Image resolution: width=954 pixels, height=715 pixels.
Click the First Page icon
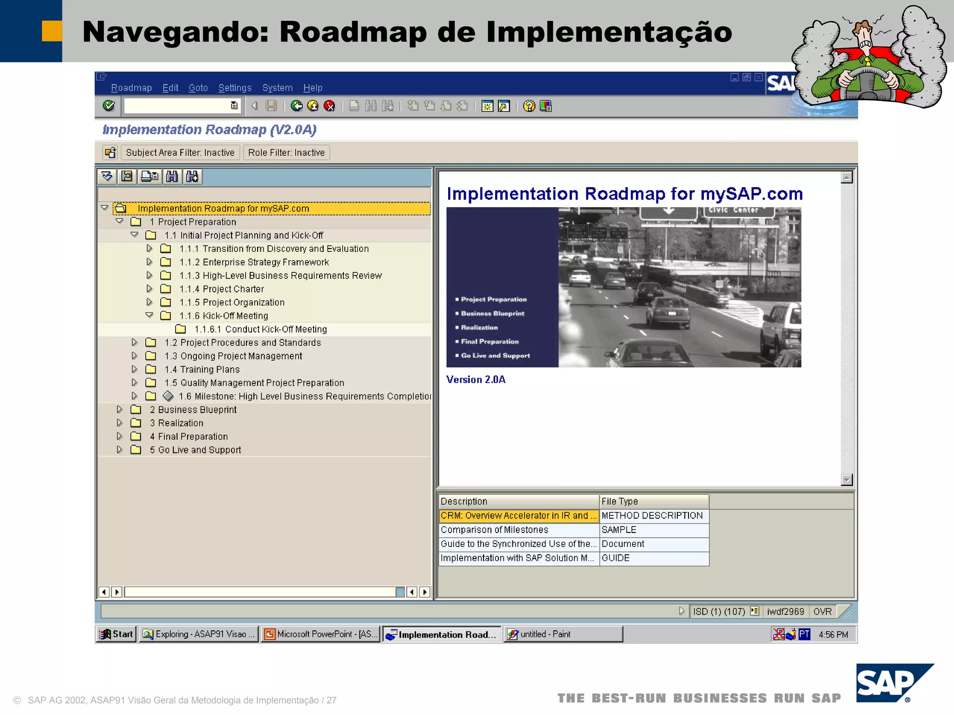413,106
